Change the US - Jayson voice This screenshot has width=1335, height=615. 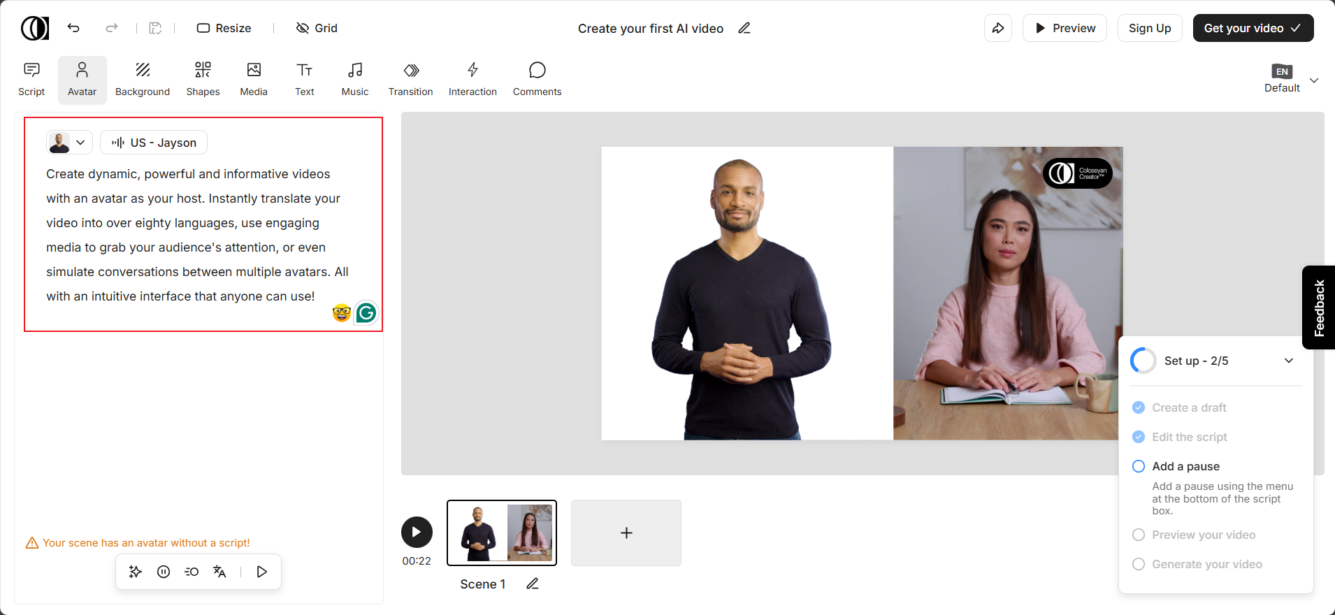154,143
